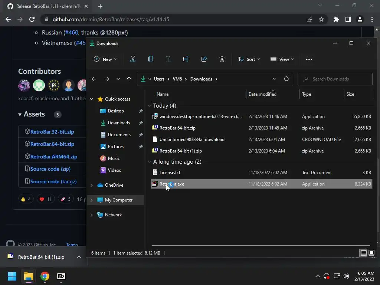Go forward in Explorer navigation
This screenshot has height=285, width=380.
pyautogui.click(x=107, y=79)
